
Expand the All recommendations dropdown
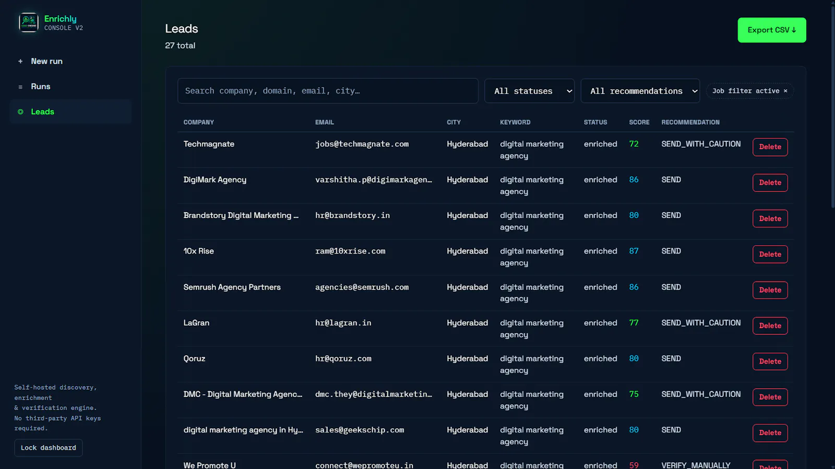pos(640,91)
